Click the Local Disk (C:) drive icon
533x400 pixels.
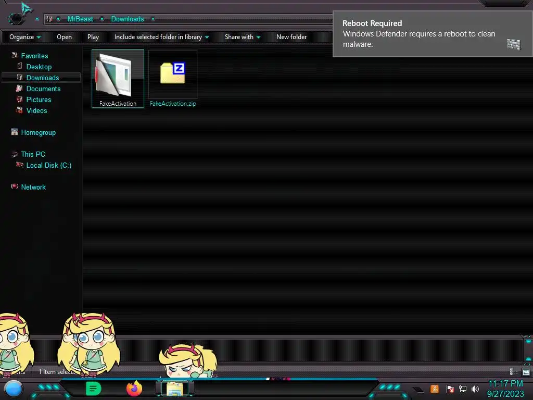click(x=20, y=165)
